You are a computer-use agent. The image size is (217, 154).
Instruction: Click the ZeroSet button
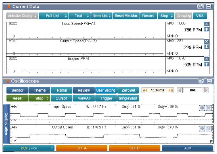pyautogui.click(x=128, y=90)
